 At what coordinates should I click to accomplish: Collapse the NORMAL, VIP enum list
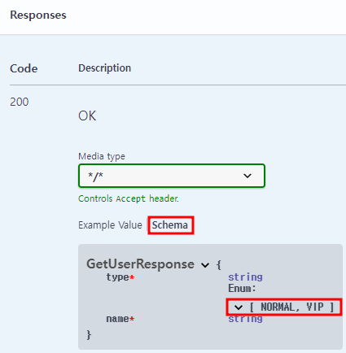click(x=239, y=307)
